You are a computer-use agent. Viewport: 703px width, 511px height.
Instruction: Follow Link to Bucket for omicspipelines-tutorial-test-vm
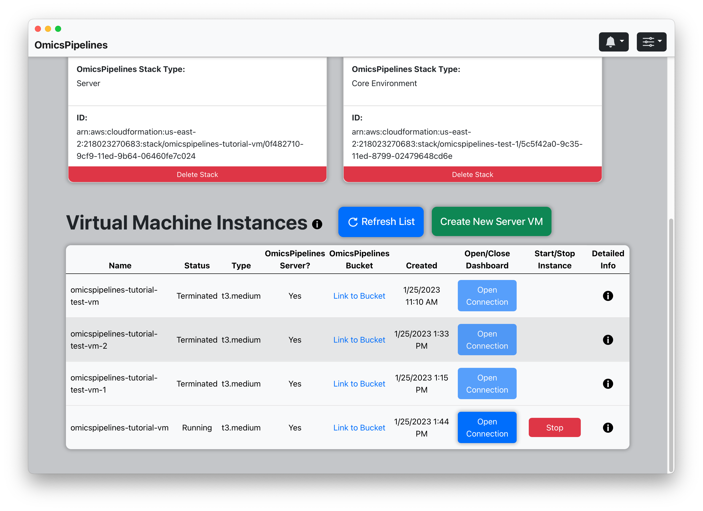pos(359,296)
